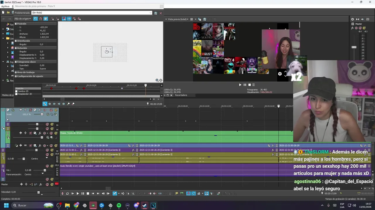Screen dimensions: 375x210
Task: Adjust the Nivel 100,0 % slider
Action: (42, 114)
